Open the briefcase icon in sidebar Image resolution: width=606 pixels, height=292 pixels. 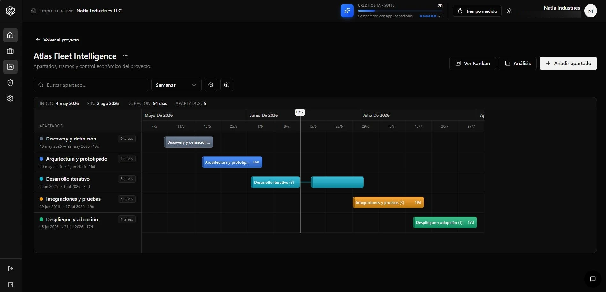point(10,51)
